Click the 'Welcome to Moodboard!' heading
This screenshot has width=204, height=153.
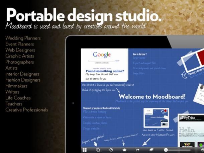(x=152, y=97)
